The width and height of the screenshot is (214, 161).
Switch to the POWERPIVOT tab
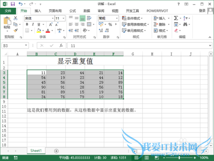coord(157,11)
